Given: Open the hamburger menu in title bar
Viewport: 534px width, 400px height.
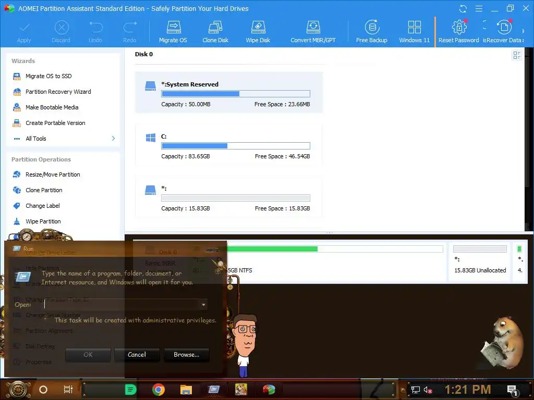Looking at the screenshot, I should [x=479, y=9].
